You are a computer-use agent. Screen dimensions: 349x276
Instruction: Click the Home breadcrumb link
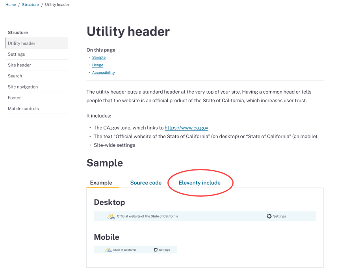point(11,4)
